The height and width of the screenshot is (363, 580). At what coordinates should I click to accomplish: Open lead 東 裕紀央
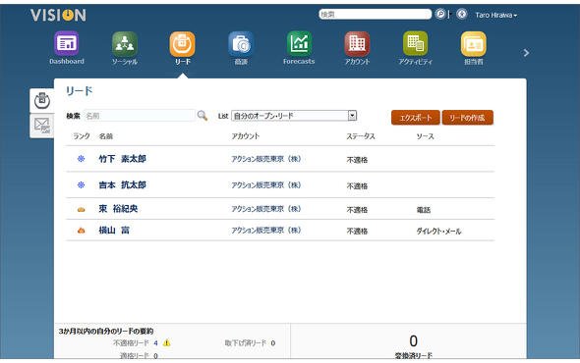(118, 209)
